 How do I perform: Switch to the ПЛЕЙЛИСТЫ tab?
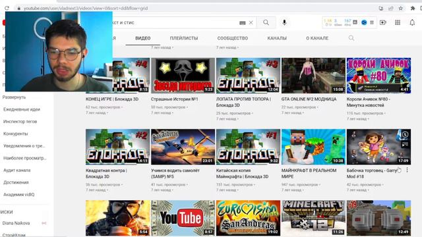click(x=184, y=38)
